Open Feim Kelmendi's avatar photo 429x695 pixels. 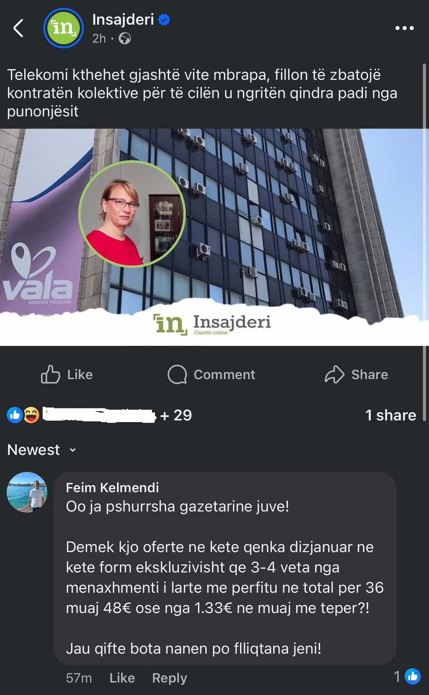[27, 492]
